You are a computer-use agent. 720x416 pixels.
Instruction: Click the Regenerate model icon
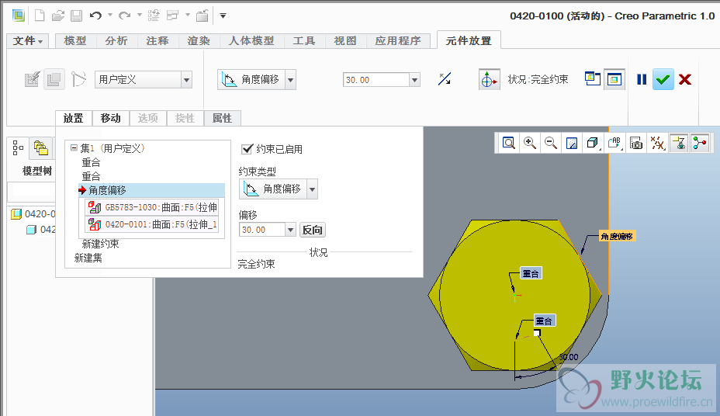point(154,16)
